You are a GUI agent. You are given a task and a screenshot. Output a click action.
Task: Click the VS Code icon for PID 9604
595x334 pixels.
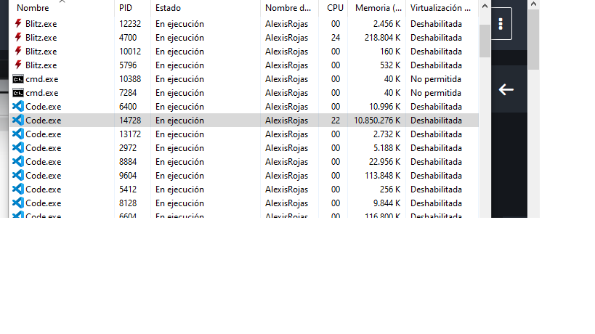18,175
